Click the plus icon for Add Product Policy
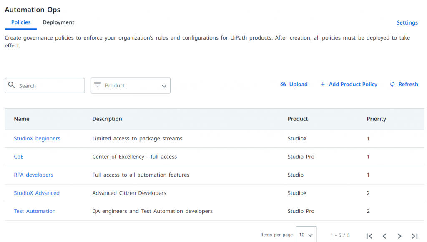 (323, 84)
